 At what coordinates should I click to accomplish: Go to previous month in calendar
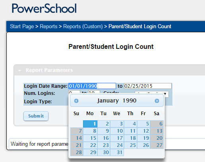pyautogui.click(x=76, y=101)
